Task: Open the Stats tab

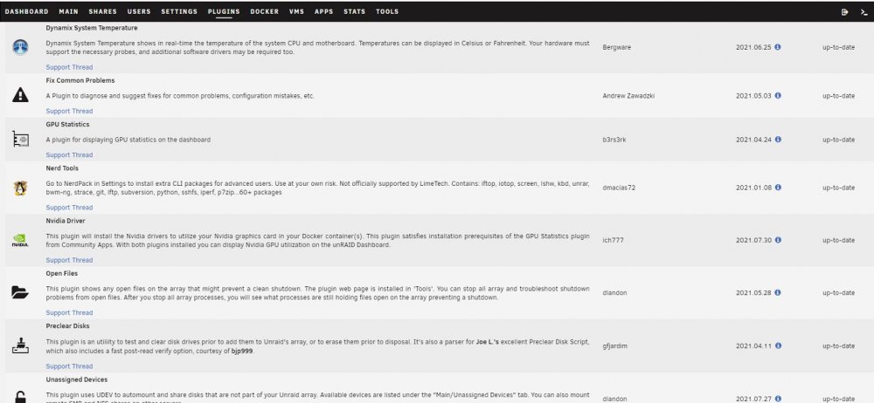Action: pos(355,11)
